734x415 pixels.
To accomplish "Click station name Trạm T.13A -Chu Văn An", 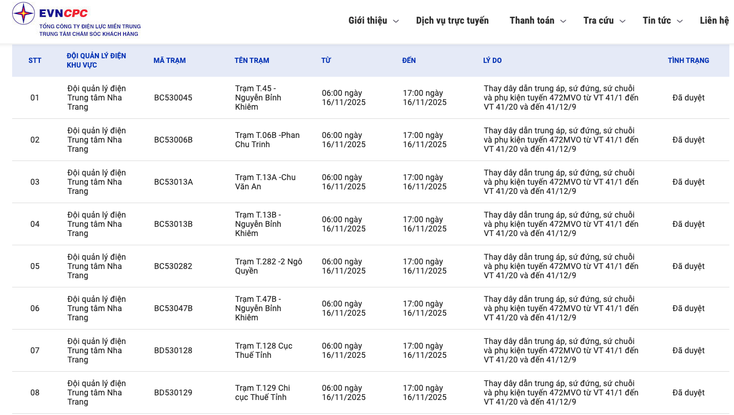I will pos(265,182).
